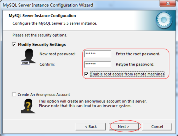Click the Modify Security Settings label
The height and width of the screenshot is (136, 178).
42,44
